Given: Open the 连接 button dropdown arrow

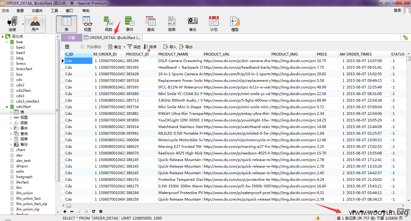Looking at the screenshot, I should tap(23, 24).
